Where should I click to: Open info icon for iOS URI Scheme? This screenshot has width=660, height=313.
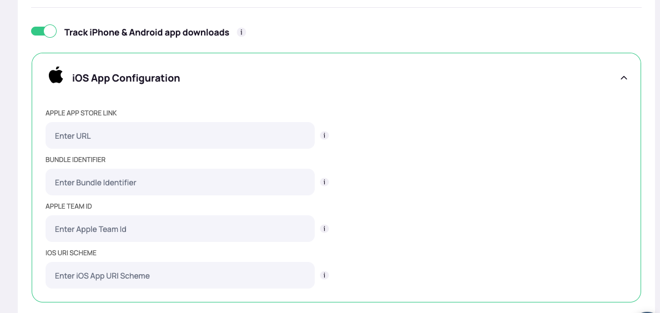point(325,275)
